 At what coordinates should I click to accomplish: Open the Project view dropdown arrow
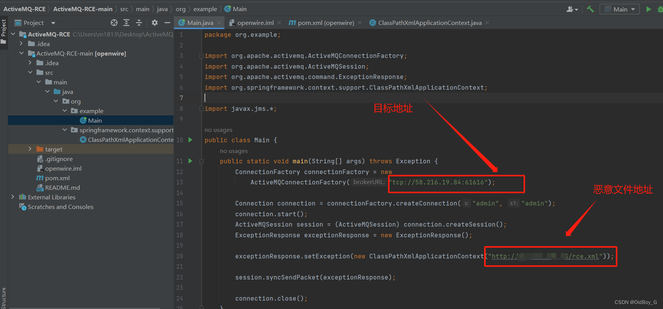pyautogui.click(x=53, y=23)
